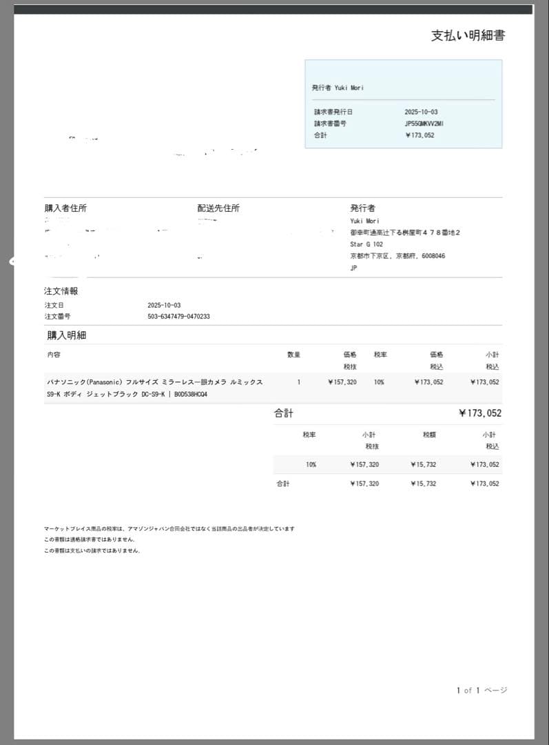Click the 配送先住所 heading
The image size is (549, 745).
pos(218,208)
